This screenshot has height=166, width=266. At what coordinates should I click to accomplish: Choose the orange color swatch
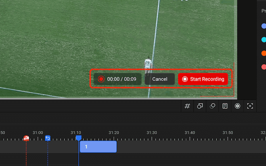(264, 53)
